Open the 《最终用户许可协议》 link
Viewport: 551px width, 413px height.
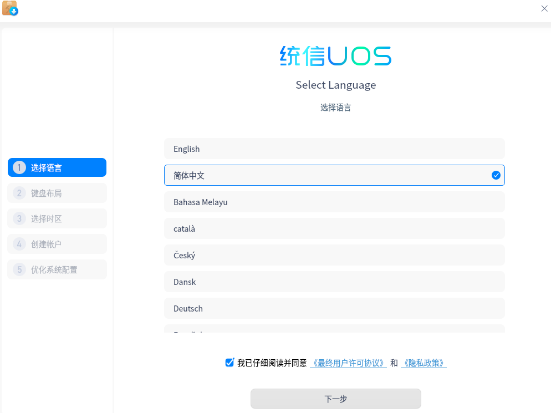348,363
